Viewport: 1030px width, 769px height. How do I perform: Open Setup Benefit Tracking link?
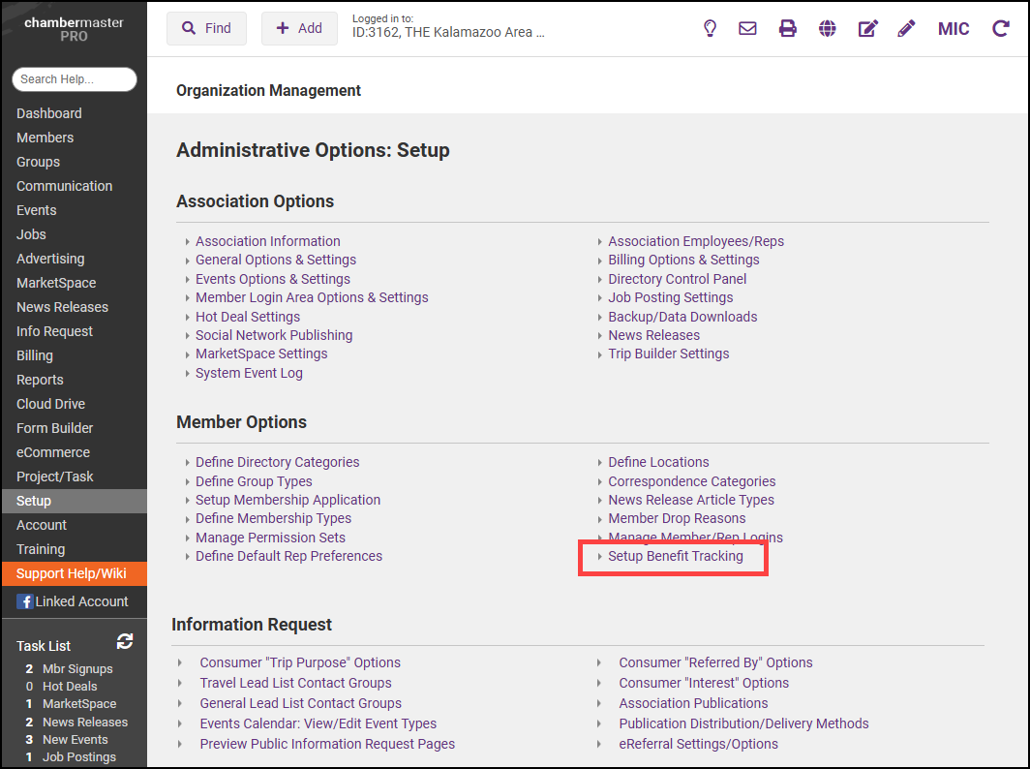[x=675, y=556]
